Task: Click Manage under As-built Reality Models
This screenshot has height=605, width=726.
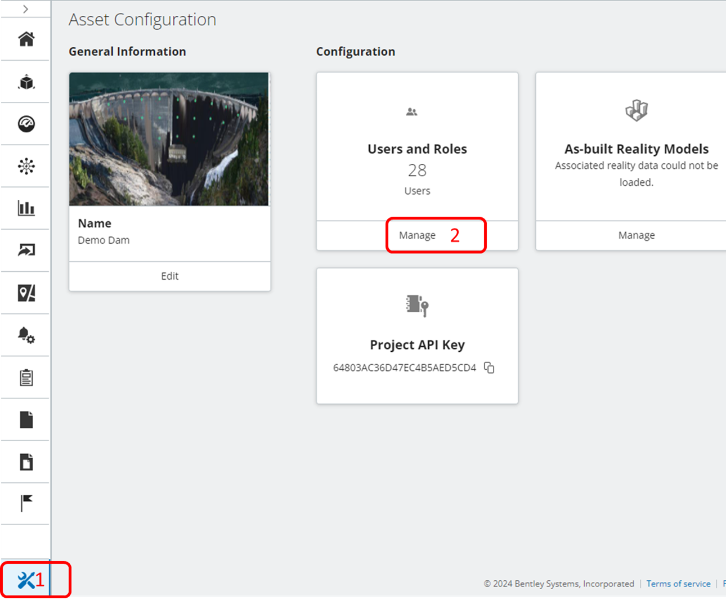Action: [x=637, y=235]
